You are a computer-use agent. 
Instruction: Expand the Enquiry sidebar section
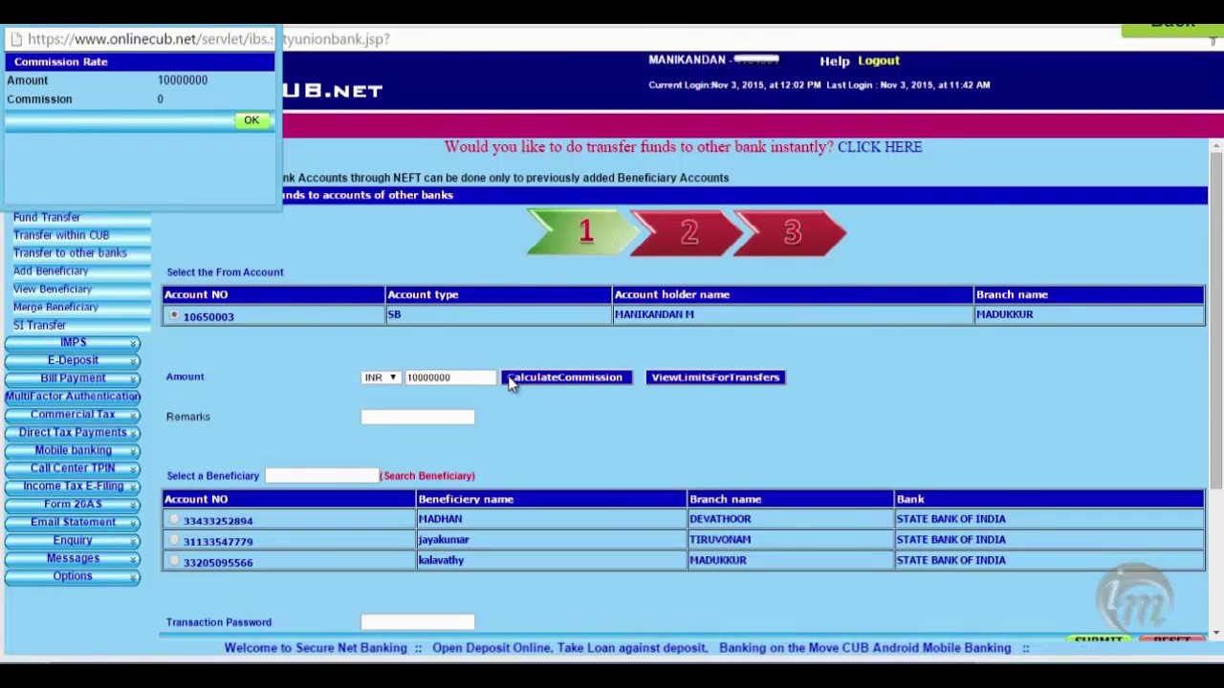(73, 541)
